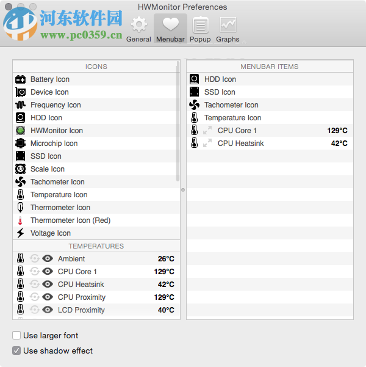The image size is (366, 367).
Task: Click the LCD Proximity thermometer icon
Action: 20,310
